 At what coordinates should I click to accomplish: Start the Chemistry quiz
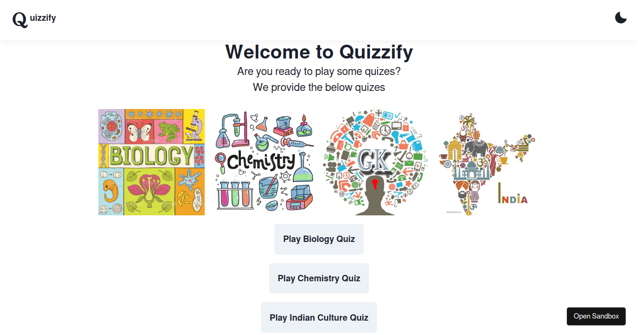pyautogui.click(x=318, y=278)
